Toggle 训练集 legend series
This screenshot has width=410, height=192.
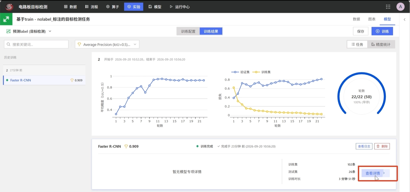261,72
